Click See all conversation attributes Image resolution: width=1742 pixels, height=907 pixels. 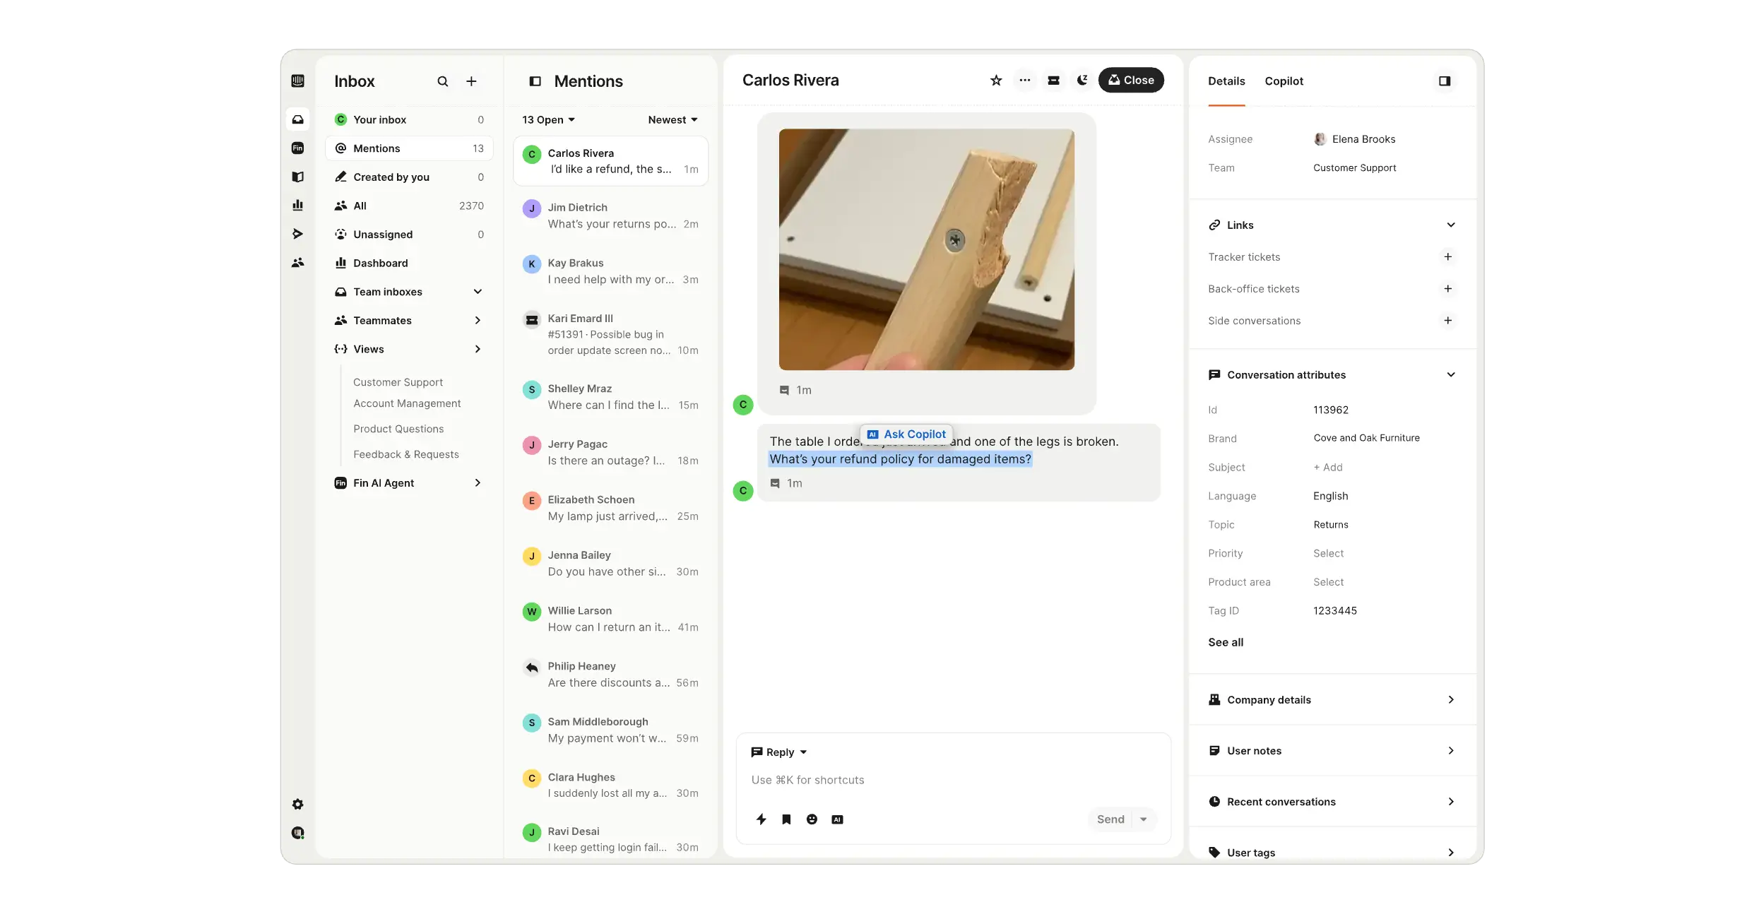pyautogui.click(x=1226, y=642)
